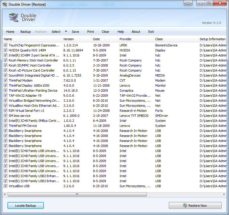Image resolution: width=229 pixels, height=215 pixels.
Task: Uncheck TouchChip Fingerprint Coprocessor driver
Action: 6,45
